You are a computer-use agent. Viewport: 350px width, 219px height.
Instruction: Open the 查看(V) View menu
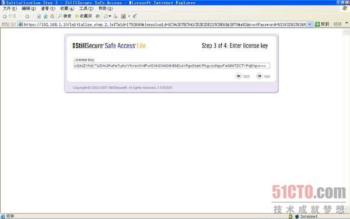click(48, 9)
